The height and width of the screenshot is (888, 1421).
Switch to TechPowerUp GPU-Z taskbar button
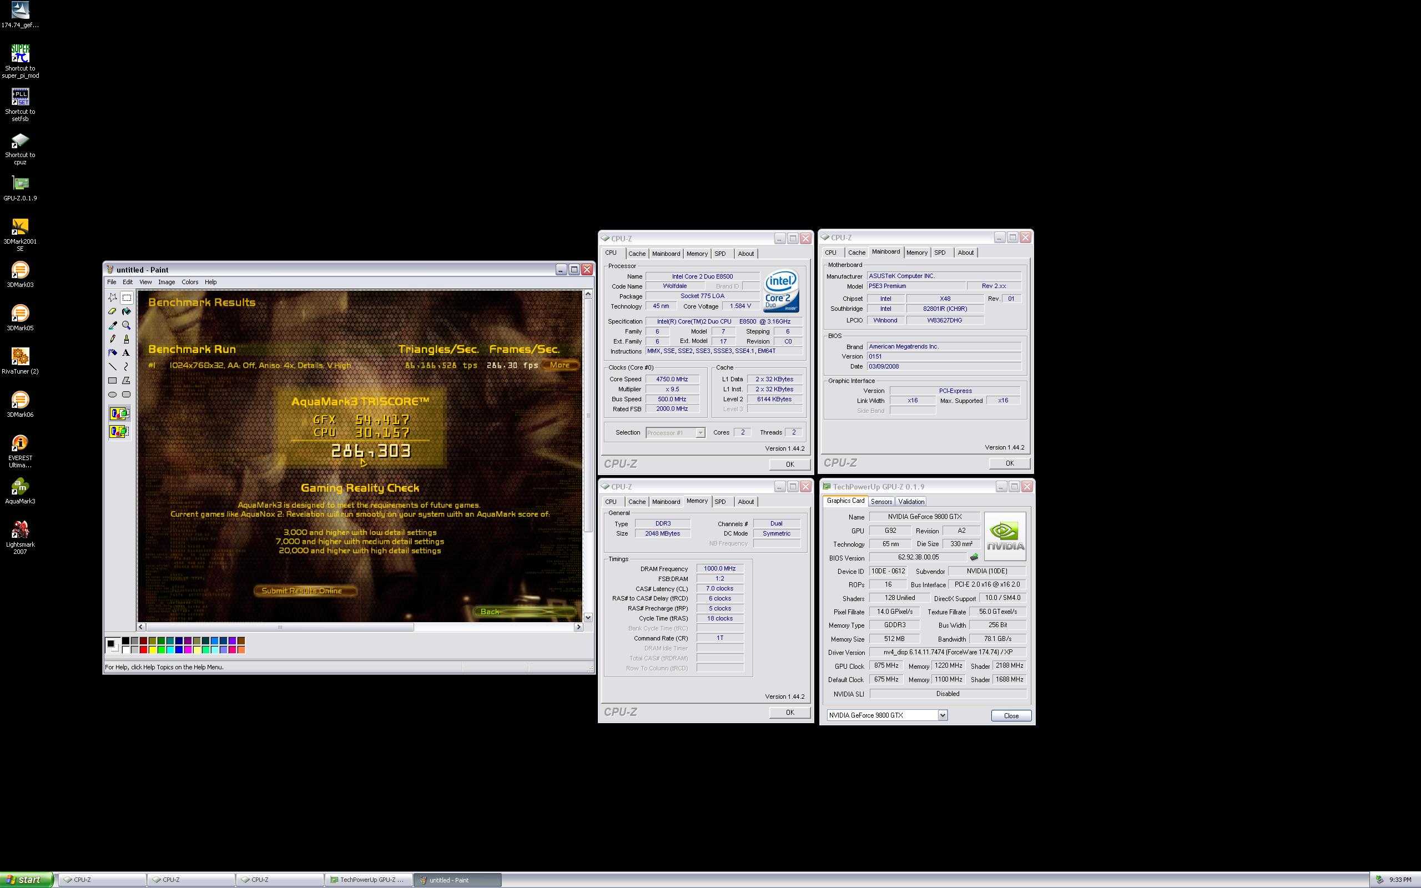tap(369, 880)
